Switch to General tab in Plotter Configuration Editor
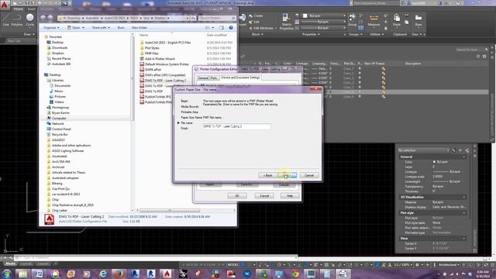Screen dimensions: 496x279 [x=203, y=77]
